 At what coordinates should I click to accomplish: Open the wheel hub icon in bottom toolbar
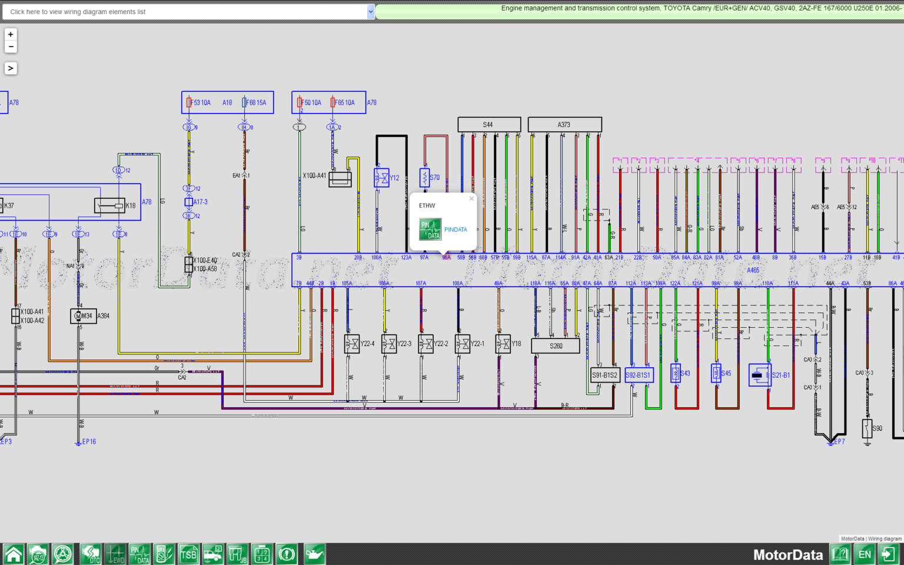[x=63, y=554]
